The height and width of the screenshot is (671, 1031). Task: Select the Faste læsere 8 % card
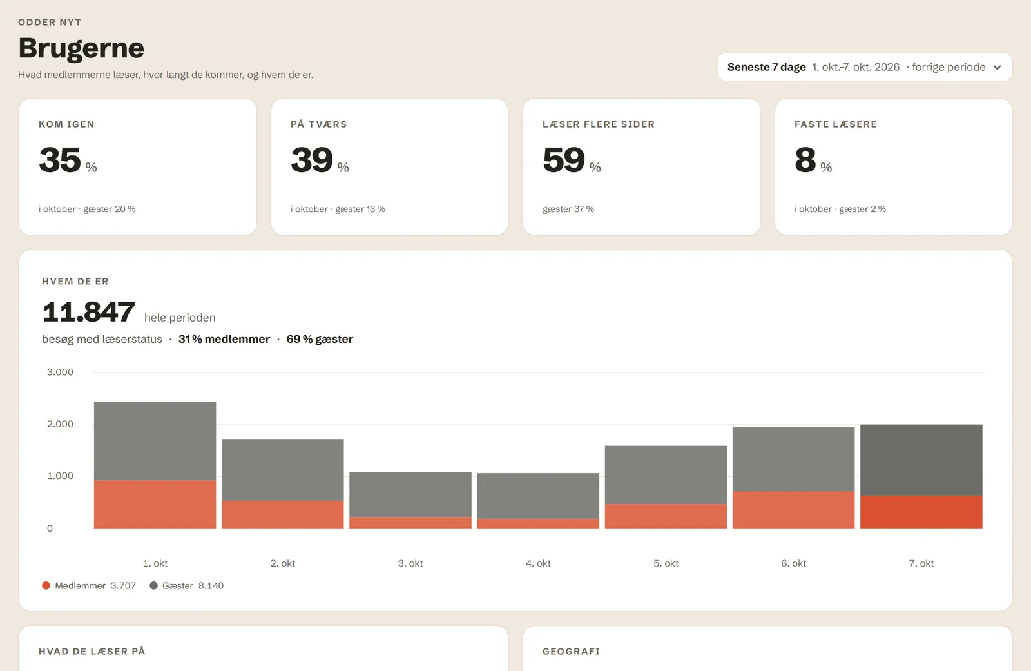[x=894, y=167]
